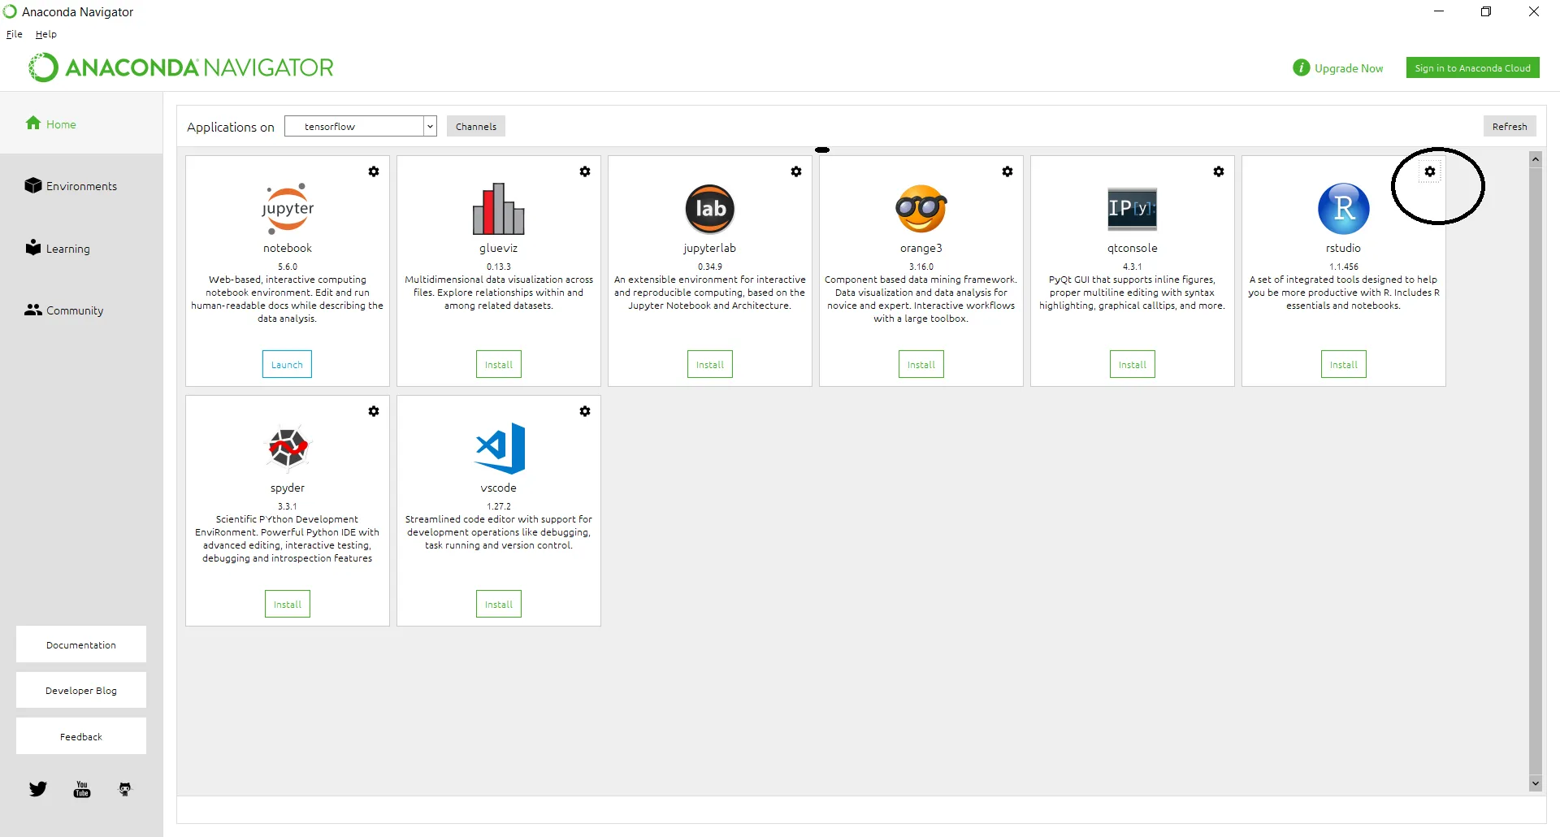1560x837 pixels.
Task: Go to the Home tab
Action: pos(81,124)
